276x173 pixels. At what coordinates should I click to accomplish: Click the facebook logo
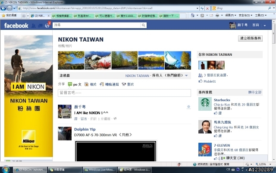click(16, 26)
